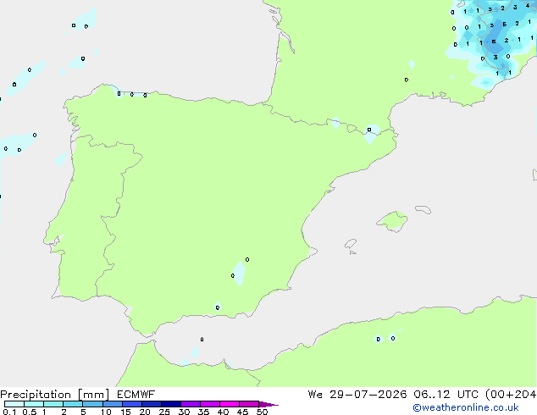Click the '20' legend label
Viewport: 537px width, 415px height.
coord(145,412)
